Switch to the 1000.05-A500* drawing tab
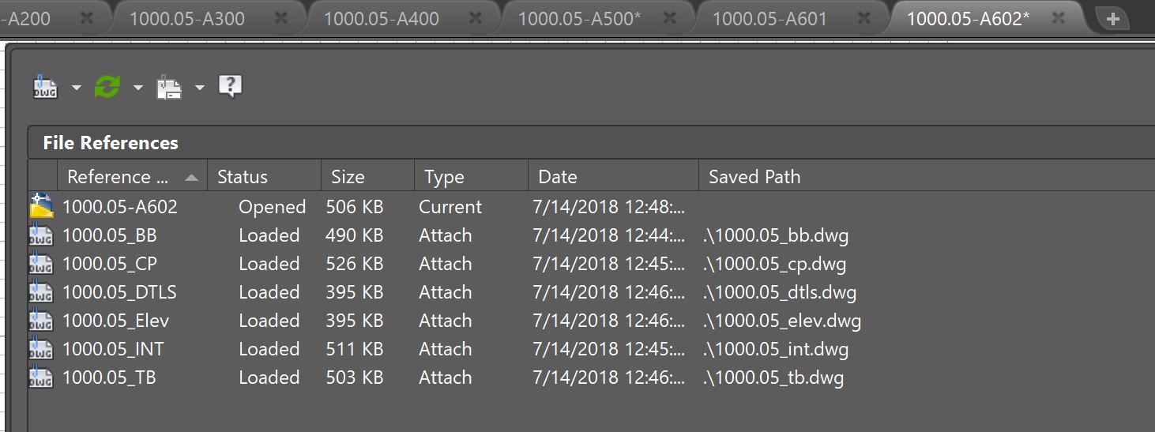The width and height of the screenshot is (1155, 432). pyautogui.click(x=579, y=18)
